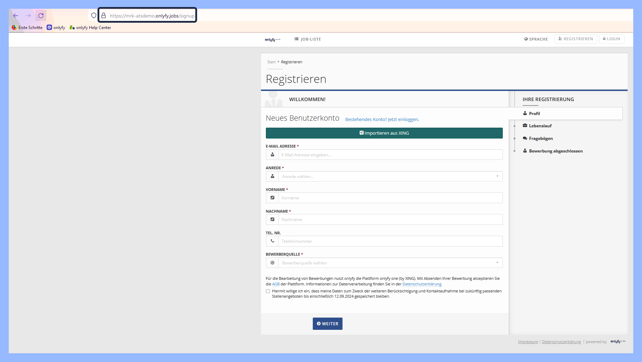
Task: Click the phone icon beside Telefonnummer field
Action: coord(272,241)
